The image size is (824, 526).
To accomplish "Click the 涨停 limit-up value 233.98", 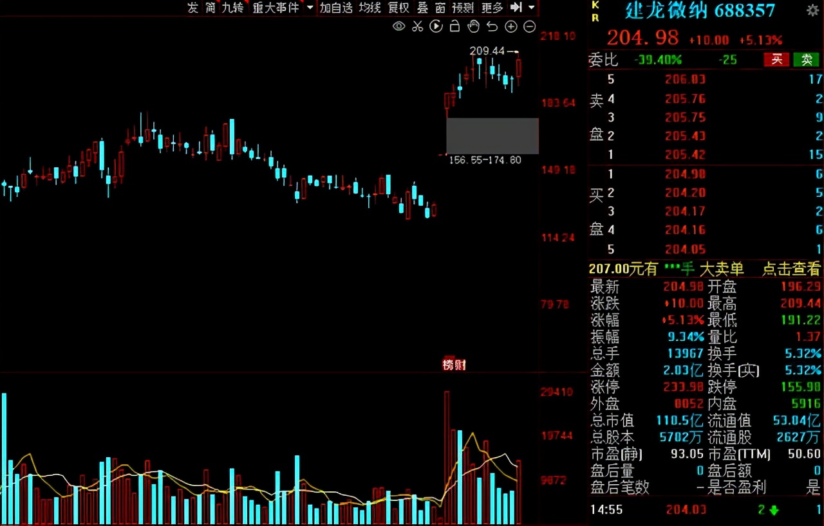I will [x=682, y=387].
